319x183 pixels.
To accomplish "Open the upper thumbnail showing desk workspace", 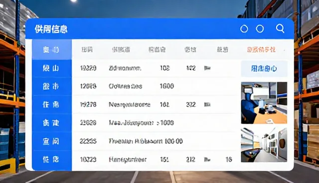I will pos(264,103).
